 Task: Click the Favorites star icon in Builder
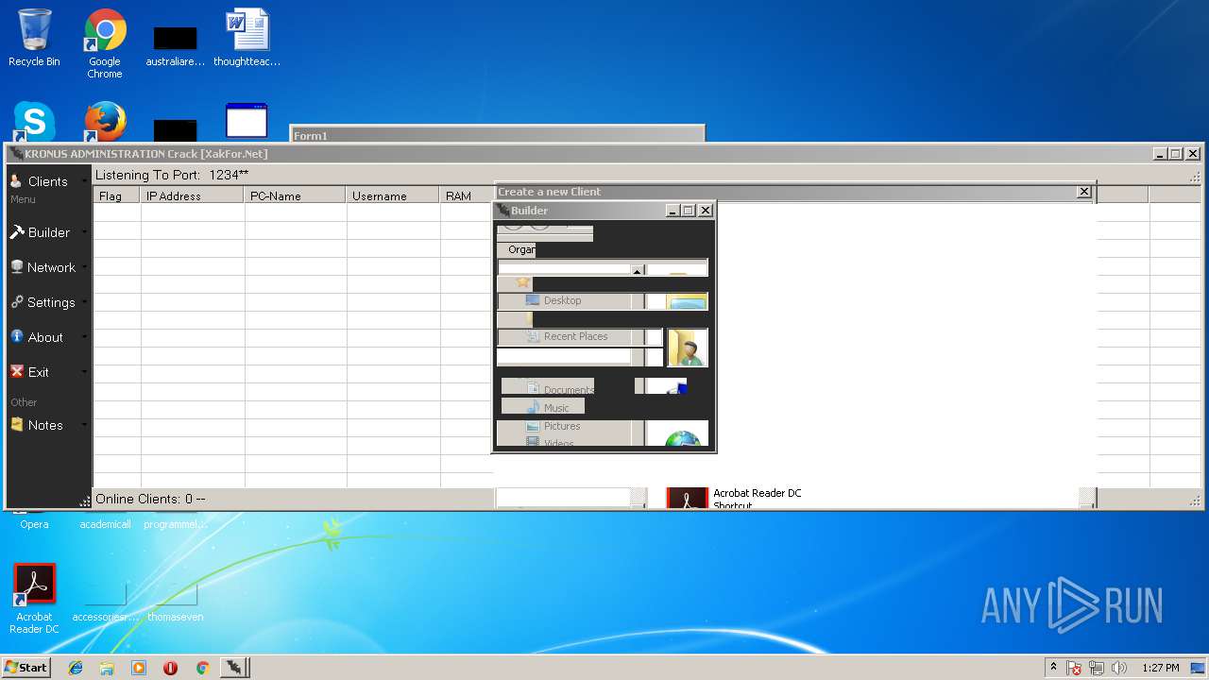(522, 283)
